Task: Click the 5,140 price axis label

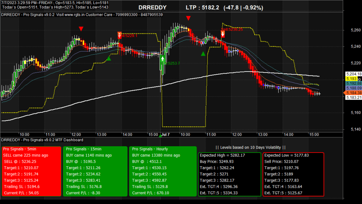Action: (356, 129)
